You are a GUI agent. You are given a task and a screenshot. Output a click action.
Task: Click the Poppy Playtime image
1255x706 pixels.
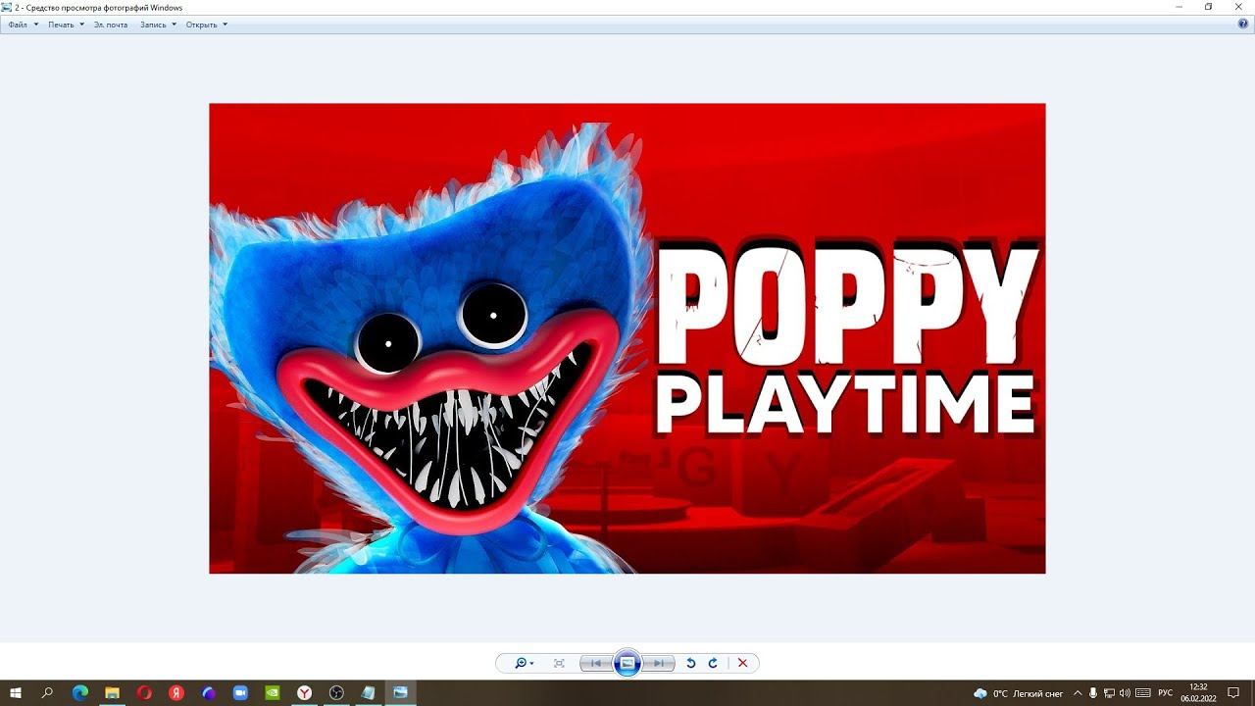point(627,338)
